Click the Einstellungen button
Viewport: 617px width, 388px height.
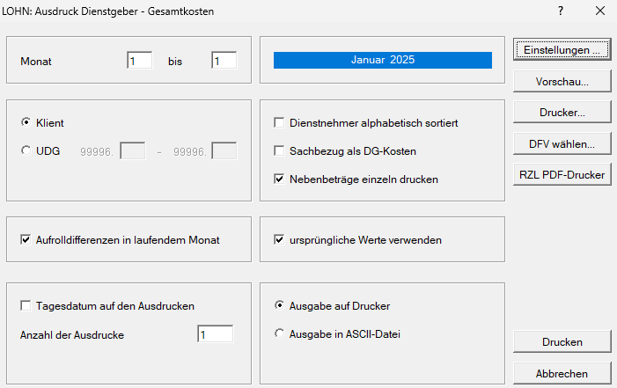(x=562, y=50)
